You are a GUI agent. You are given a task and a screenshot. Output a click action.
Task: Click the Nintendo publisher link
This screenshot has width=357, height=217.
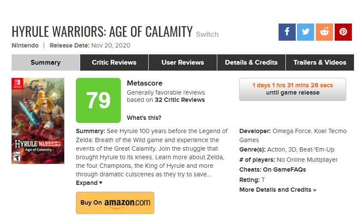tap(25, 45)
